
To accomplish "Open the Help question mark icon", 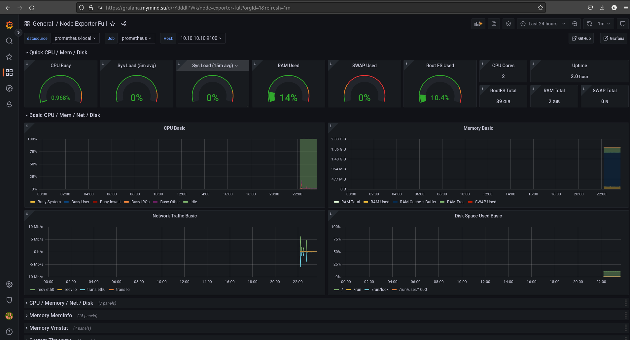I will [x=9, y=332].
